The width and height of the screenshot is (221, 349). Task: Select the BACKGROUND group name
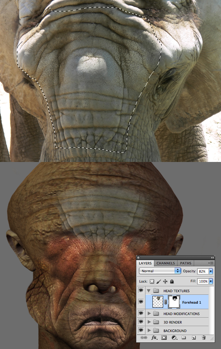(x=175, y=331)
